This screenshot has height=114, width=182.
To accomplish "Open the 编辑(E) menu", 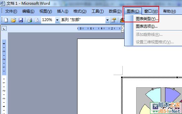I will 28,11.
